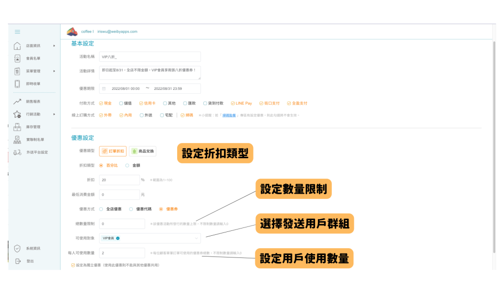This screenshot has height=283, width=504.
Task: Click the 外送平台設定 scooter icon
Action: click(17, 152)
